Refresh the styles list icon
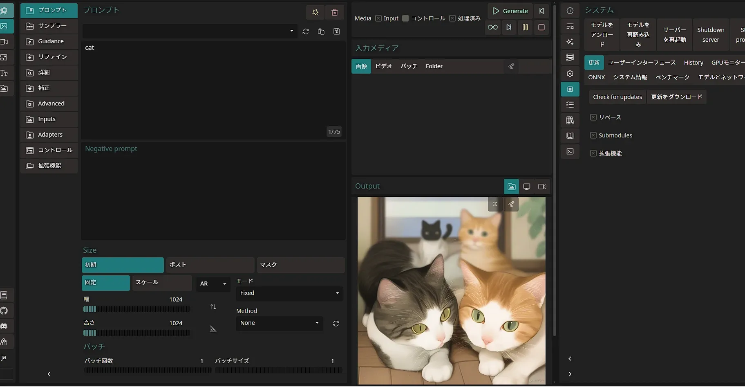The image size is (745, 387). 306,32
